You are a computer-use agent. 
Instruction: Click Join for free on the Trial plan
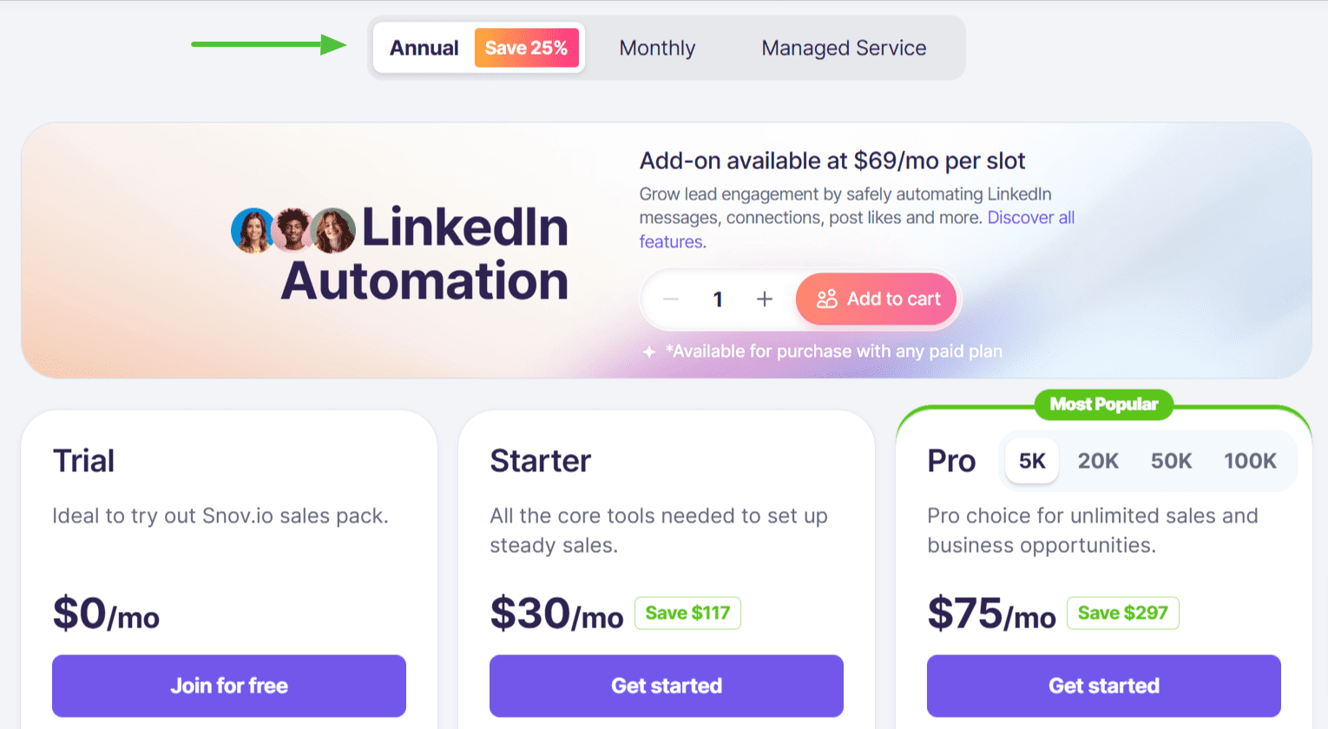pos(229,686)
